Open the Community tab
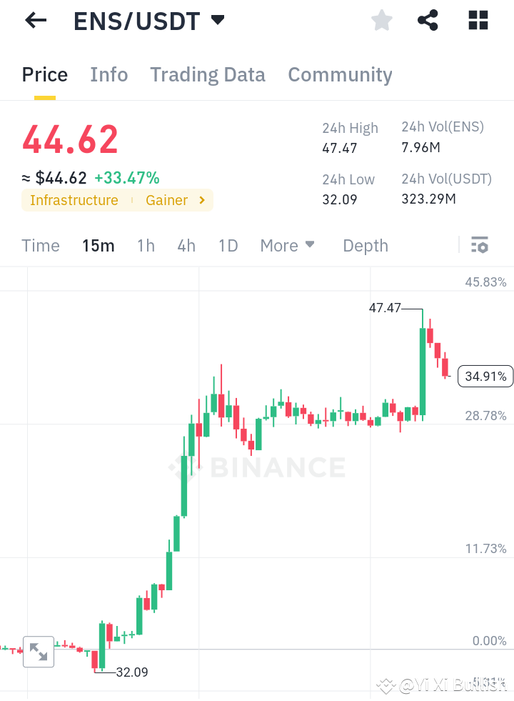The height and width of the screenshot is (701, 514). [340, 74]
